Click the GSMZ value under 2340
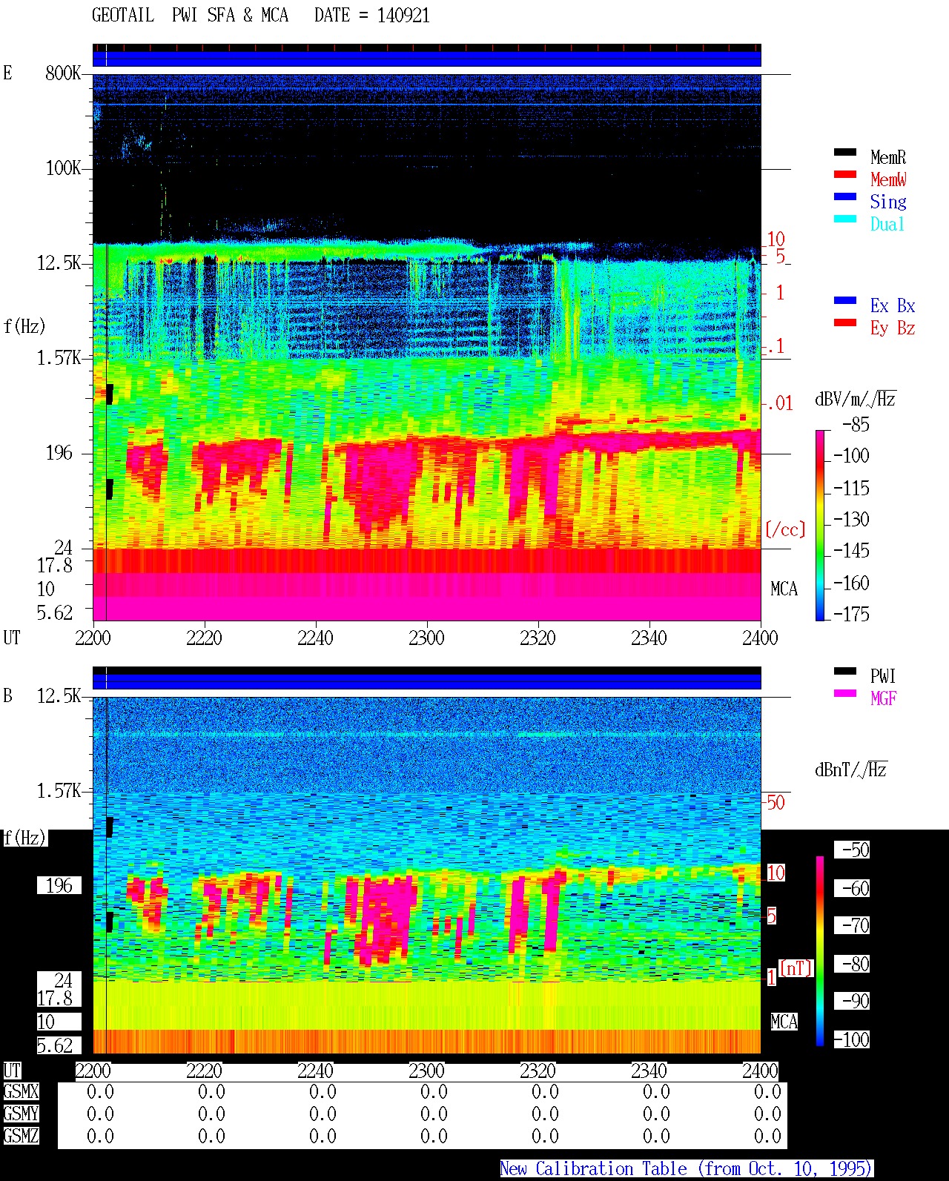The width and height of the screenshot is (949, 1181). (x=656, y=1136)
